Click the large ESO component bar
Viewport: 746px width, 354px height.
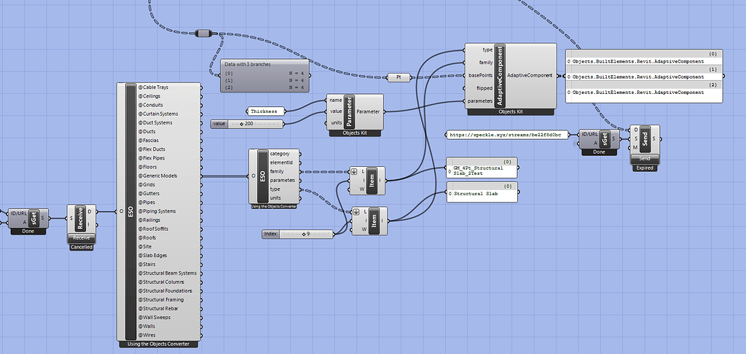[131, 211]
